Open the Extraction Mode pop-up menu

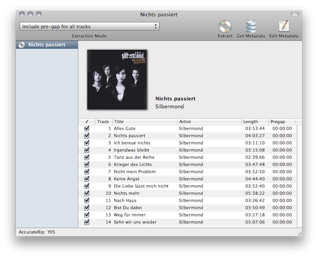point(90,27)
